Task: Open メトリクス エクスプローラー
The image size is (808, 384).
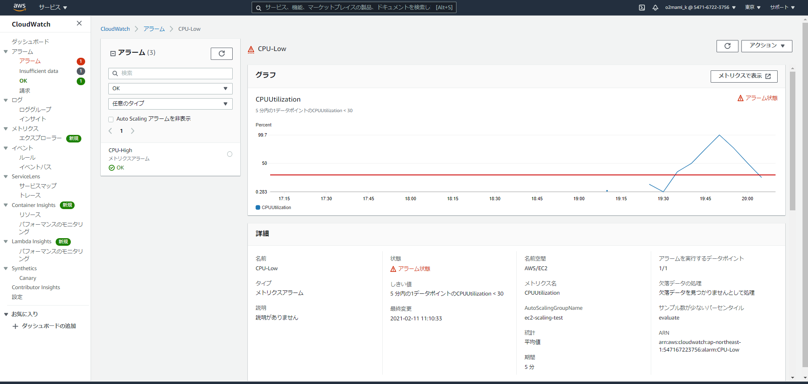Action: pos(40,138)
